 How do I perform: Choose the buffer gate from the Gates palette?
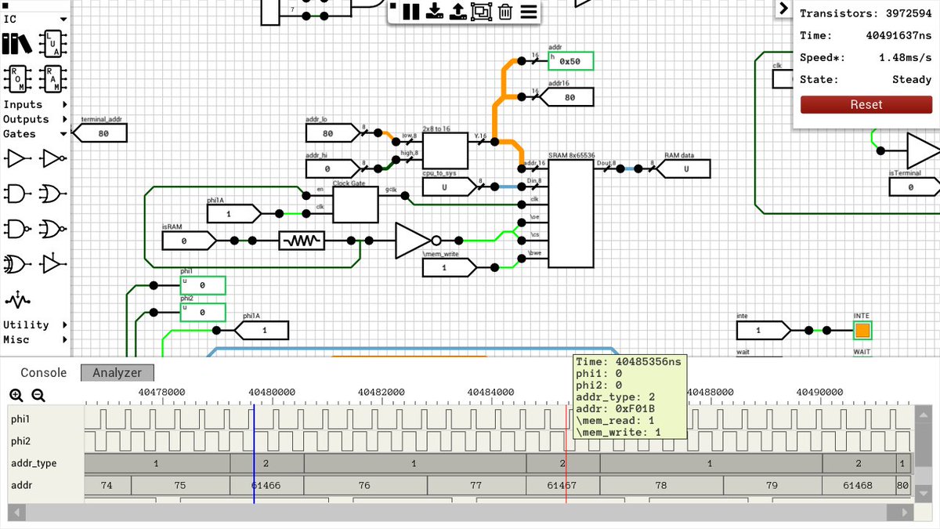(16, 159)
